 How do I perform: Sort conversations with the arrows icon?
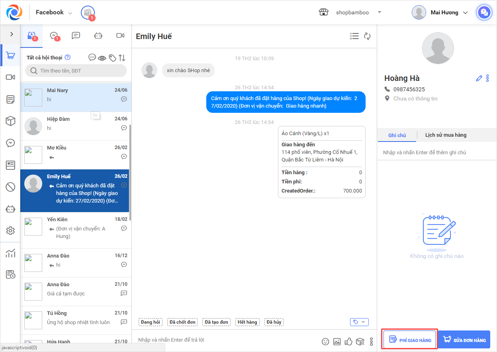[x=122, y=58]
